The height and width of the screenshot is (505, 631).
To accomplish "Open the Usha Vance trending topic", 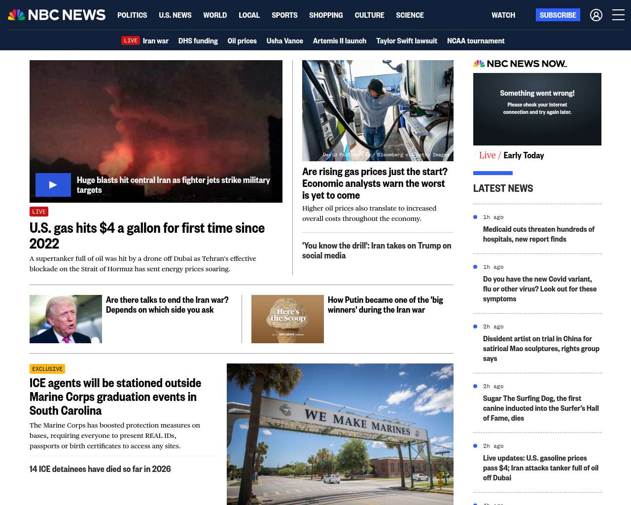I will point(285,41).
